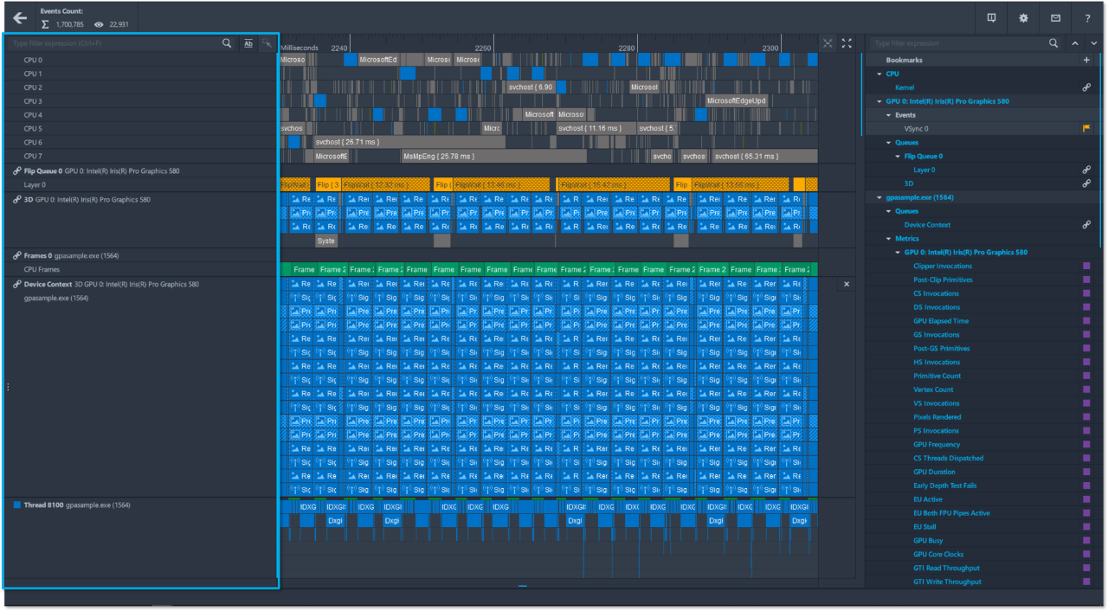Click the search magnifier in the right filter box
1108x611 pixels.
click(1053, 42)
